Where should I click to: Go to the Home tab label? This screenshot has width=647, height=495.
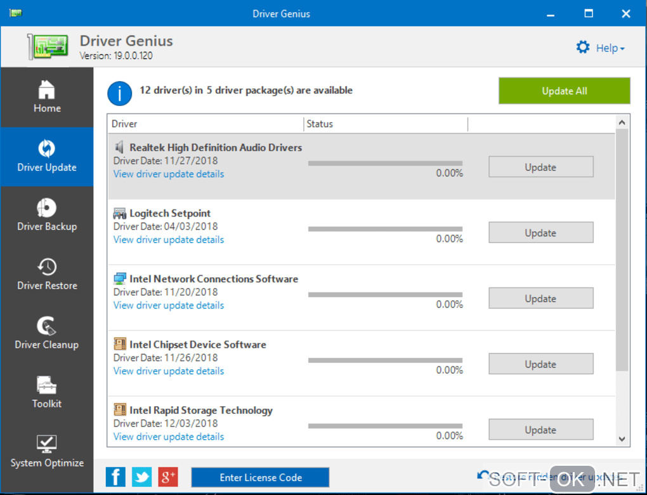[47, 108]
